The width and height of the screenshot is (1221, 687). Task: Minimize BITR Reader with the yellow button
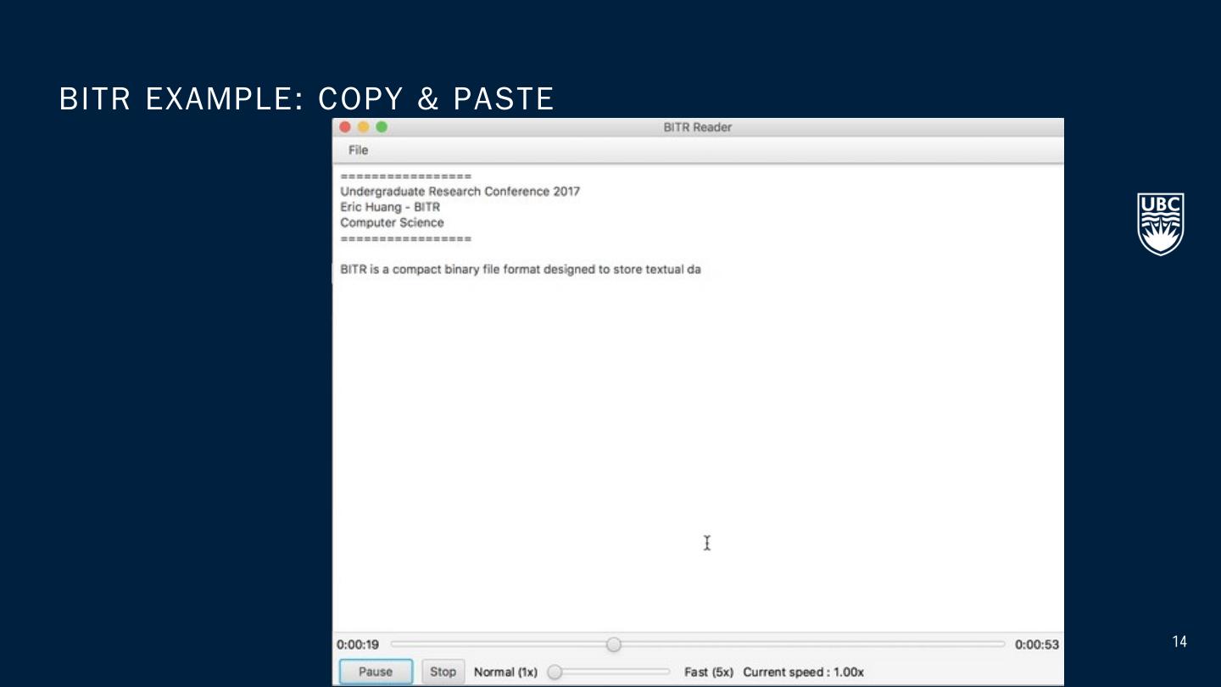pyautogui.click(x=363, y=127)
